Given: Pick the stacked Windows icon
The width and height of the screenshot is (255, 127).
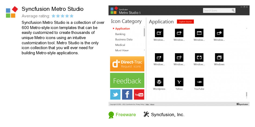Looking at the screenshot, I should tap(219, 58).
